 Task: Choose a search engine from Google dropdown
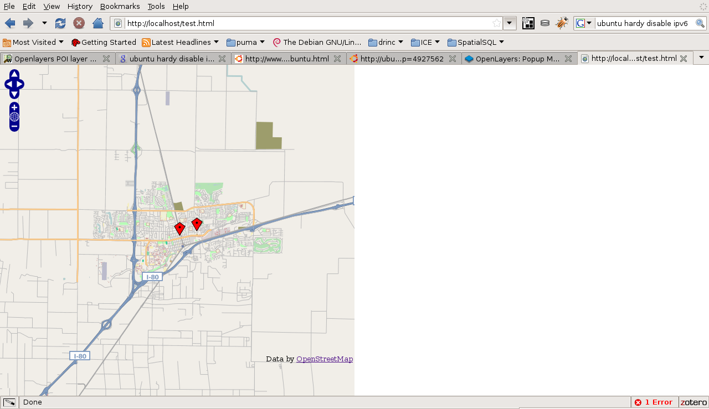(x=584, y=23)
